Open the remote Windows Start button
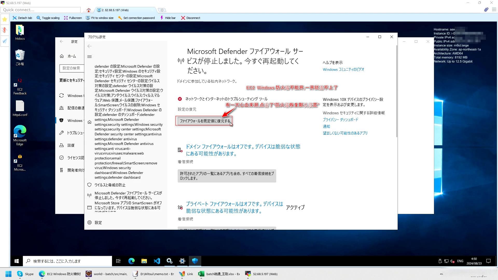The height and width of the screenshot is (280, 498). click(x=17, y=261)
